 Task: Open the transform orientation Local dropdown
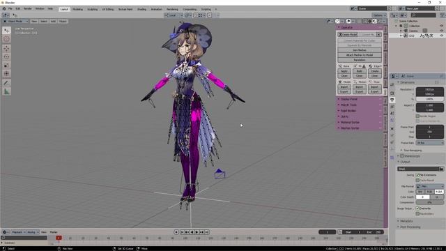pos(174,15)
